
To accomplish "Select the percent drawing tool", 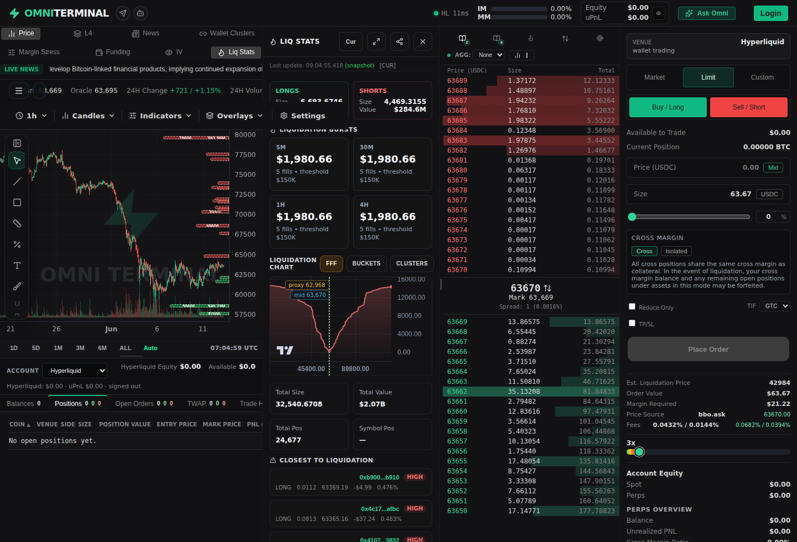I will (x=17, y=244).
